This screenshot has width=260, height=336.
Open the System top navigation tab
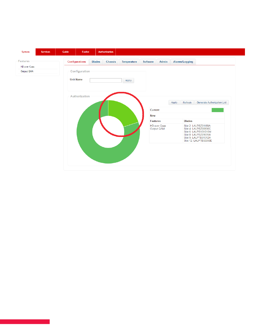point(25,52)
